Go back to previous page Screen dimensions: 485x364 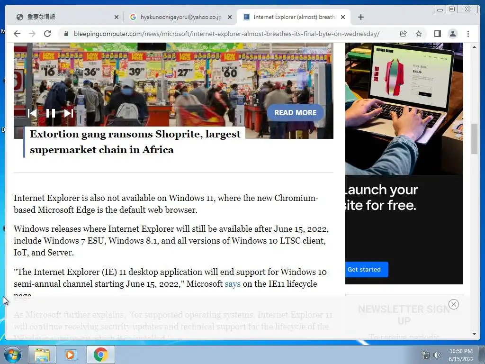tap(17, 34)
